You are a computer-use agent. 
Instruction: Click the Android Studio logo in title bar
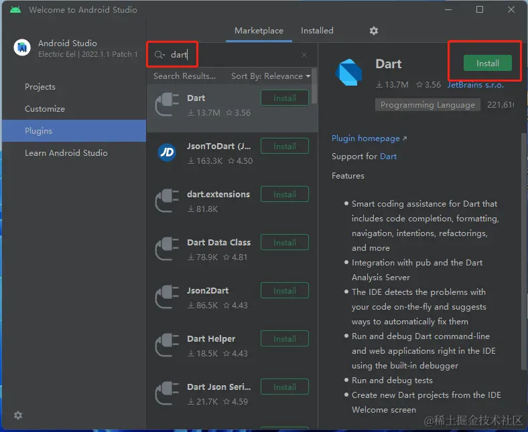[15, 9]
